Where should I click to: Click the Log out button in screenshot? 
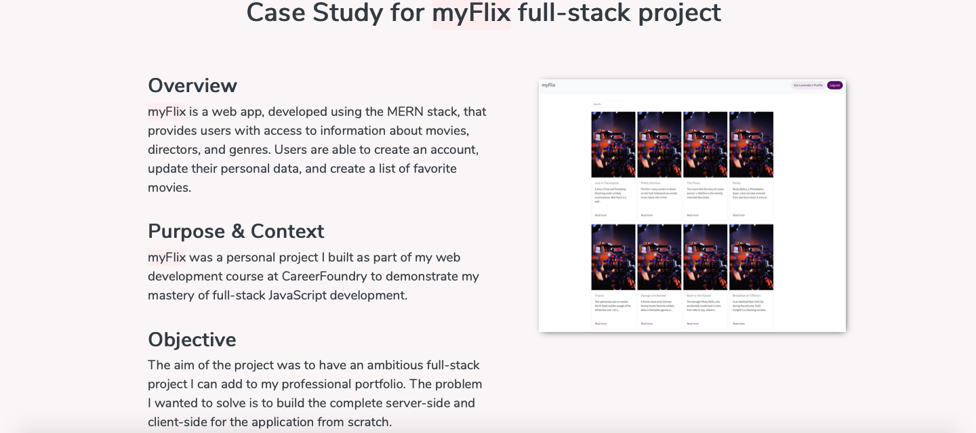(834, 85)
